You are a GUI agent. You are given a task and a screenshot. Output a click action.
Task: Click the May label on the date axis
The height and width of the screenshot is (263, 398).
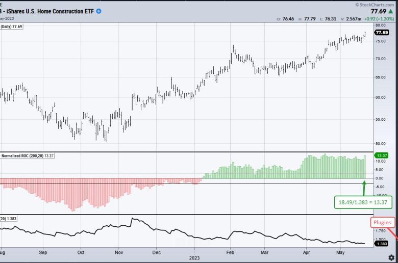point(340,252)
